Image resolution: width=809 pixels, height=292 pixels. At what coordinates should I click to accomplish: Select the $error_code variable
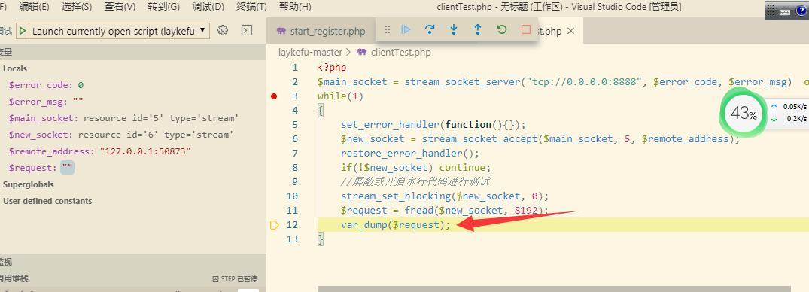click(47, 85)
